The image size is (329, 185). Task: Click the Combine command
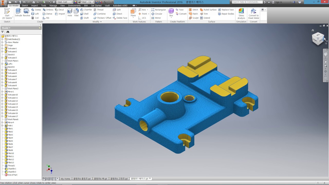tap(99, 14)
